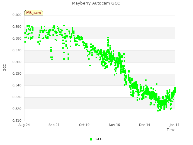The height and width of the screenshot is (145, 193).
Task: Click the 0.370 y-axis value
Action: [17, 50]
